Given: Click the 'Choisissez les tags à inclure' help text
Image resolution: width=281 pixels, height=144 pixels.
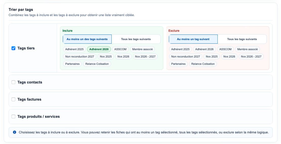Looking at the screenshot, I should click(144, 132).
